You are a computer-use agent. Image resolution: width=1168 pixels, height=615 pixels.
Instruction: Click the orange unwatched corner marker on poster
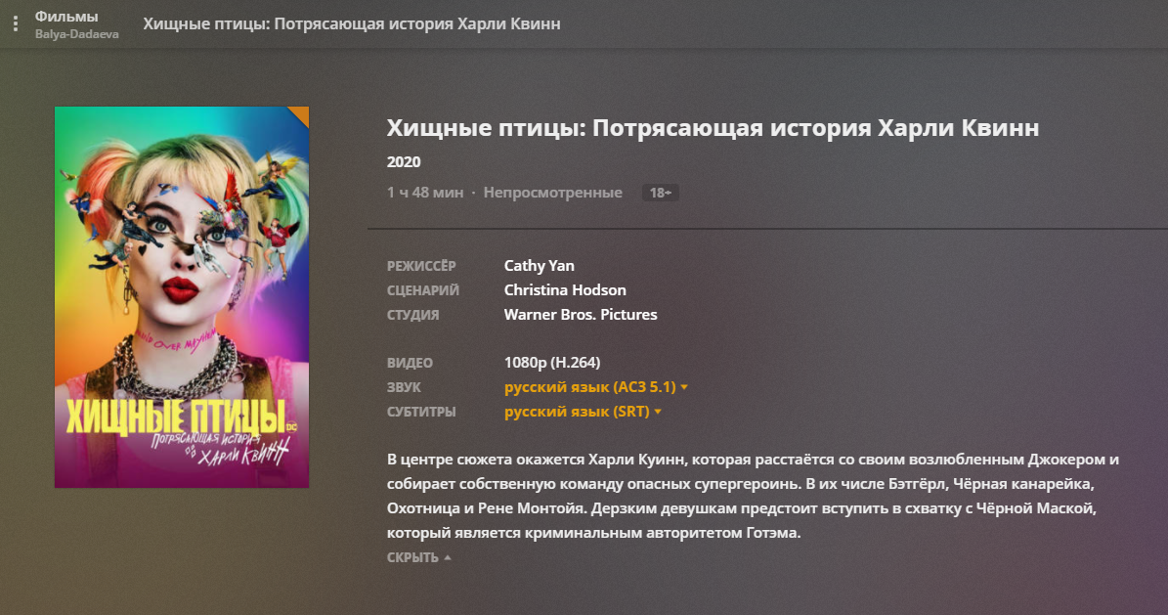point(300,114)
